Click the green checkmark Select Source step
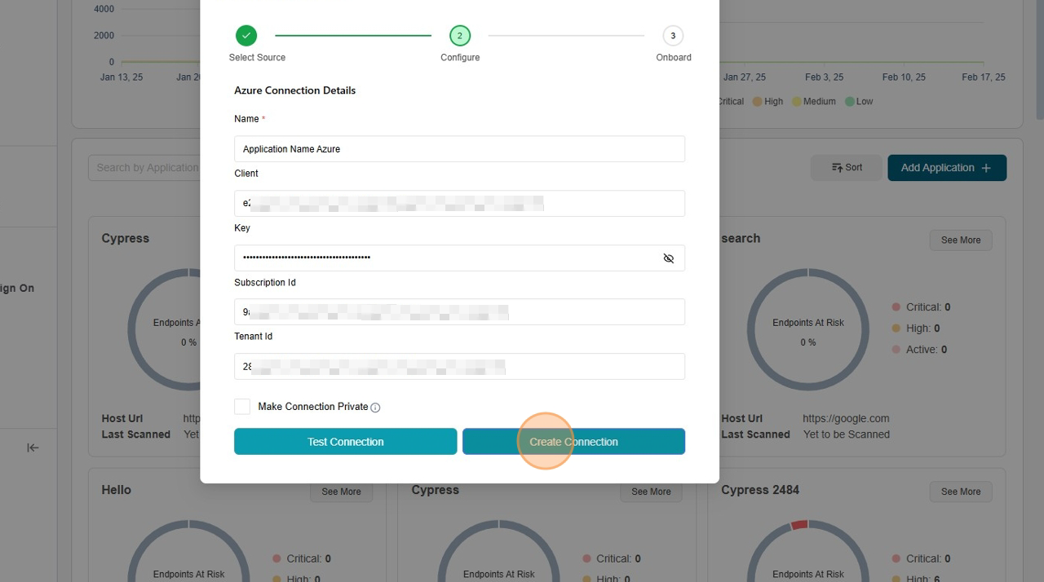Viewport: 1044px width, 582px height. click(246, 36)
